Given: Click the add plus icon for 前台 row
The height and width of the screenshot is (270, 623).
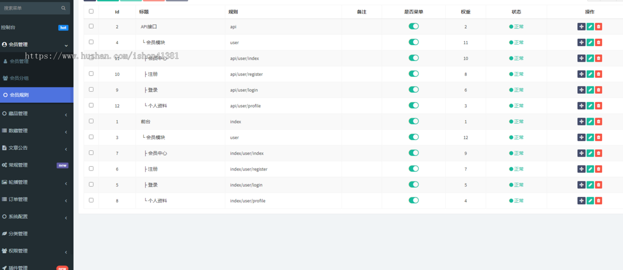Looking at the screenshot, I should 581,121.
